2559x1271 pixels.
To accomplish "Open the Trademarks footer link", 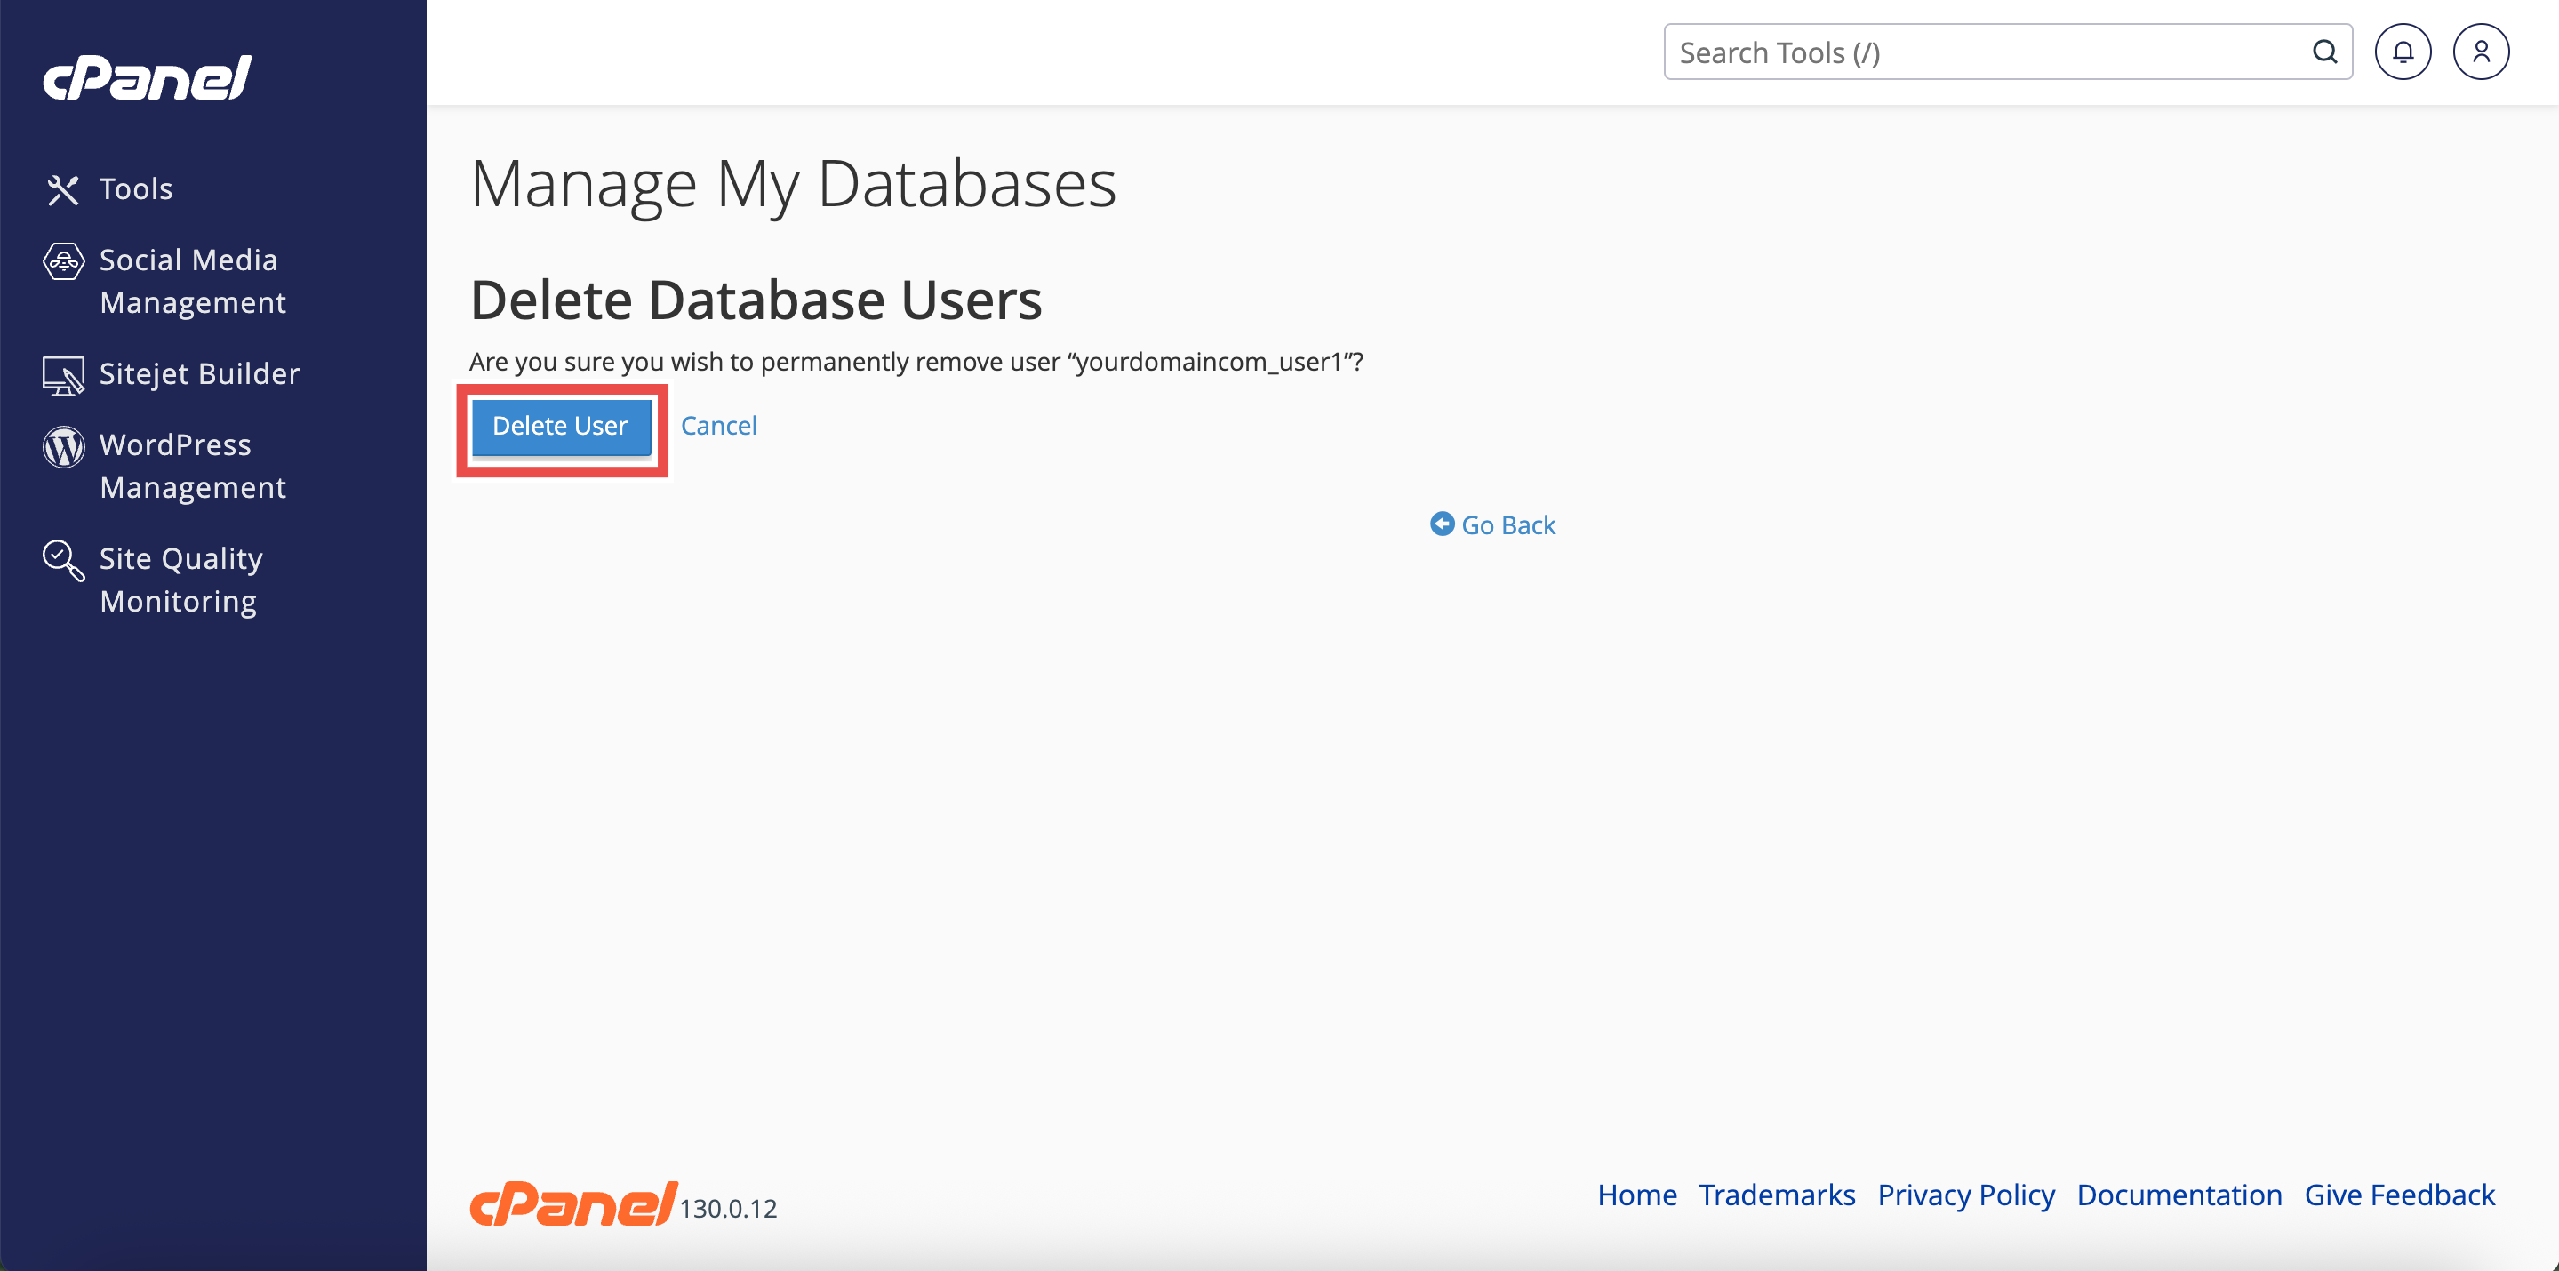I will tap(1776, 1195).
